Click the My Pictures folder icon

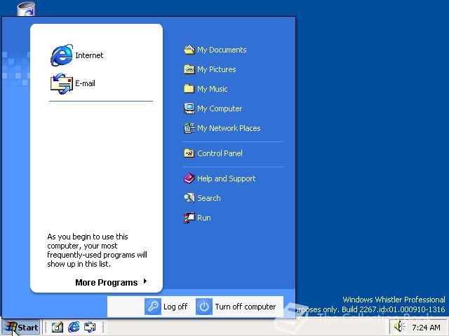pyautogui.click(x=189, y=69)
